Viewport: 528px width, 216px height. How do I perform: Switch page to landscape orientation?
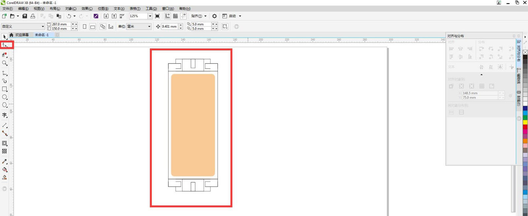tap(93, 27)
